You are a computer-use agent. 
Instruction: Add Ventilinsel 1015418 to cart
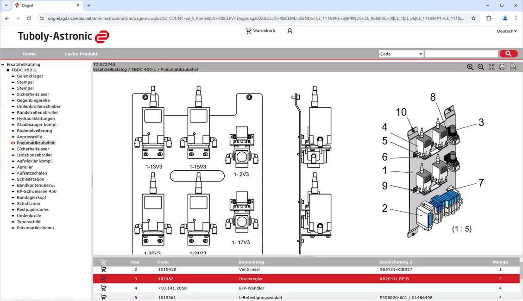click(104, 270)
